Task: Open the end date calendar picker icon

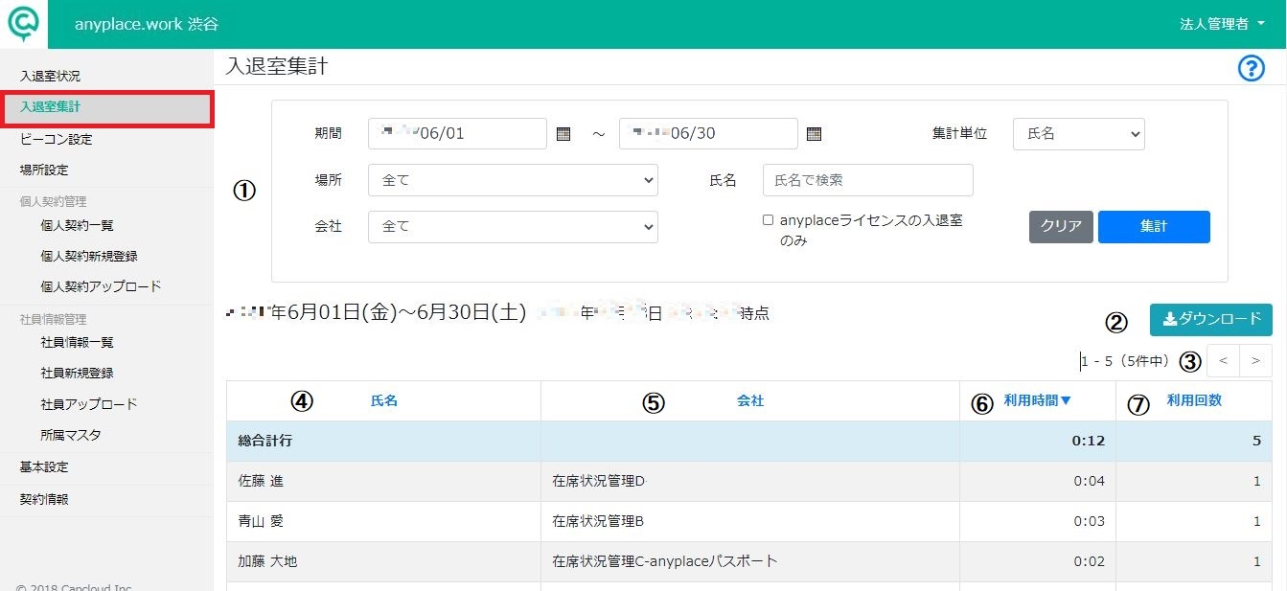Action: pyautogui.click(x=814, y=134)
